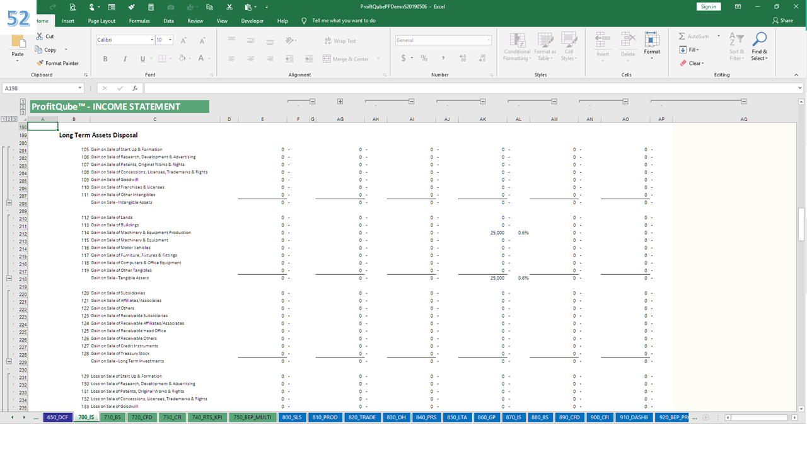This screenshot has width=807, height=454.
Task: Open the font size 10 dropdown
Action: pyautogui.click(x=170, y=40)
